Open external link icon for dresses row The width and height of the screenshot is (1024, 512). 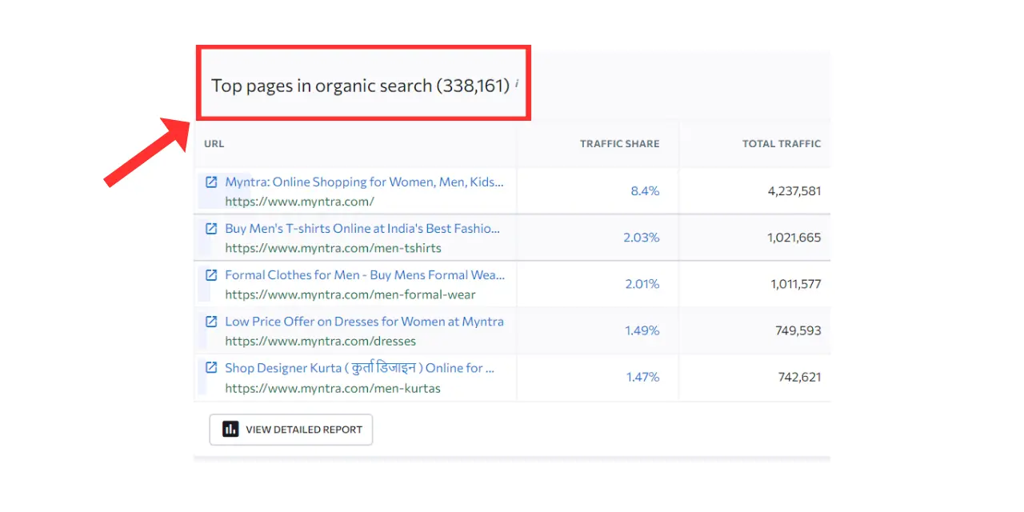[x=211, y=322]
